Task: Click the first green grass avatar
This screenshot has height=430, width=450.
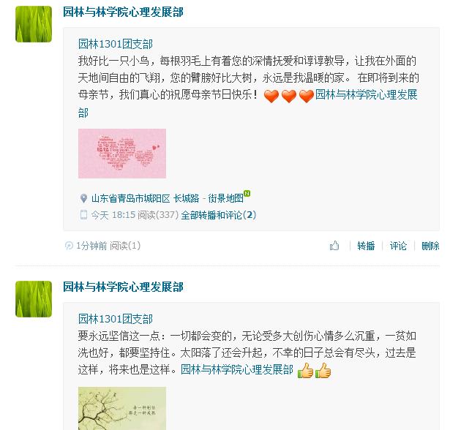Action: 34,24
